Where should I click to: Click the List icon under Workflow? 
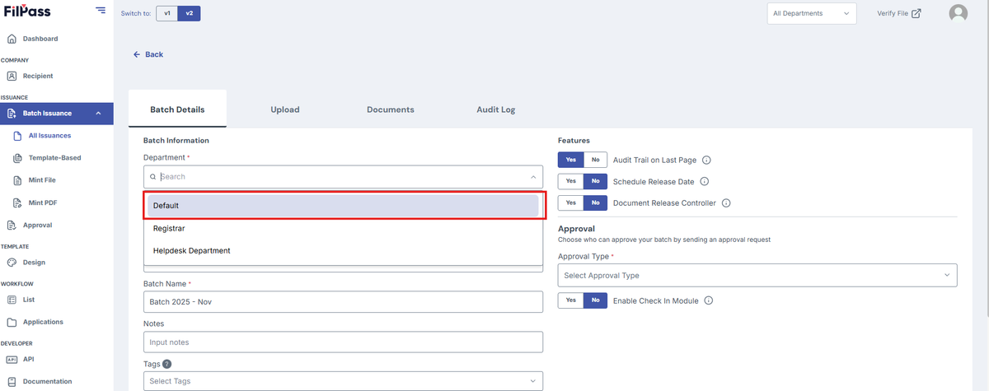[12, 300]
